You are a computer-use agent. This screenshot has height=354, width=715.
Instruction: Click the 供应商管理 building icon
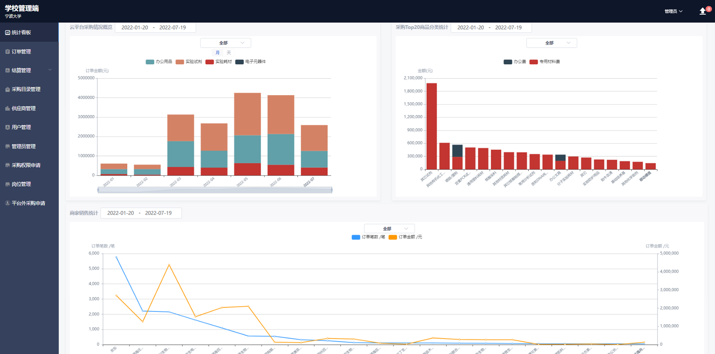[7, 108]
